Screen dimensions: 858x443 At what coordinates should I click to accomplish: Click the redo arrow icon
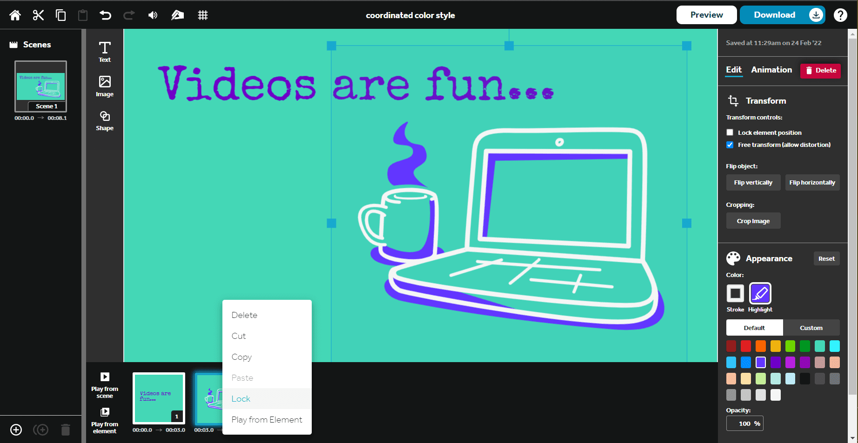click(x=129, y=15)
